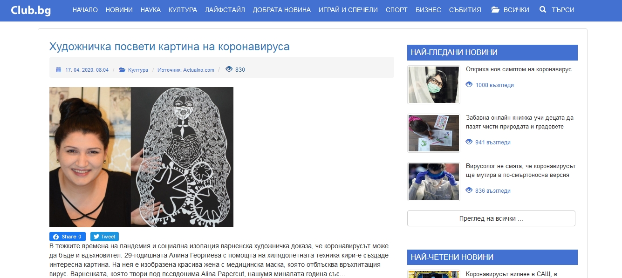Tweet the article via Twitter button
This screenshot has height=278, width=622.
[104, 237]
